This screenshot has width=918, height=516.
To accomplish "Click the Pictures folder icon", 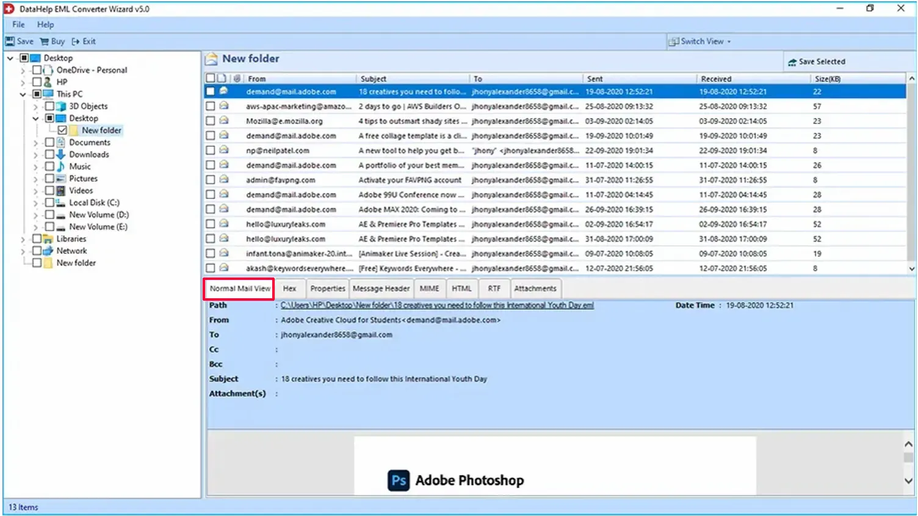I will (61, 179).
